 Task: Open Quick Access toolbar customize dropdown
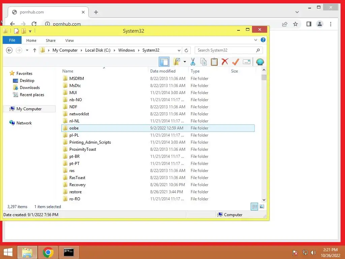[x=30, y=31]
